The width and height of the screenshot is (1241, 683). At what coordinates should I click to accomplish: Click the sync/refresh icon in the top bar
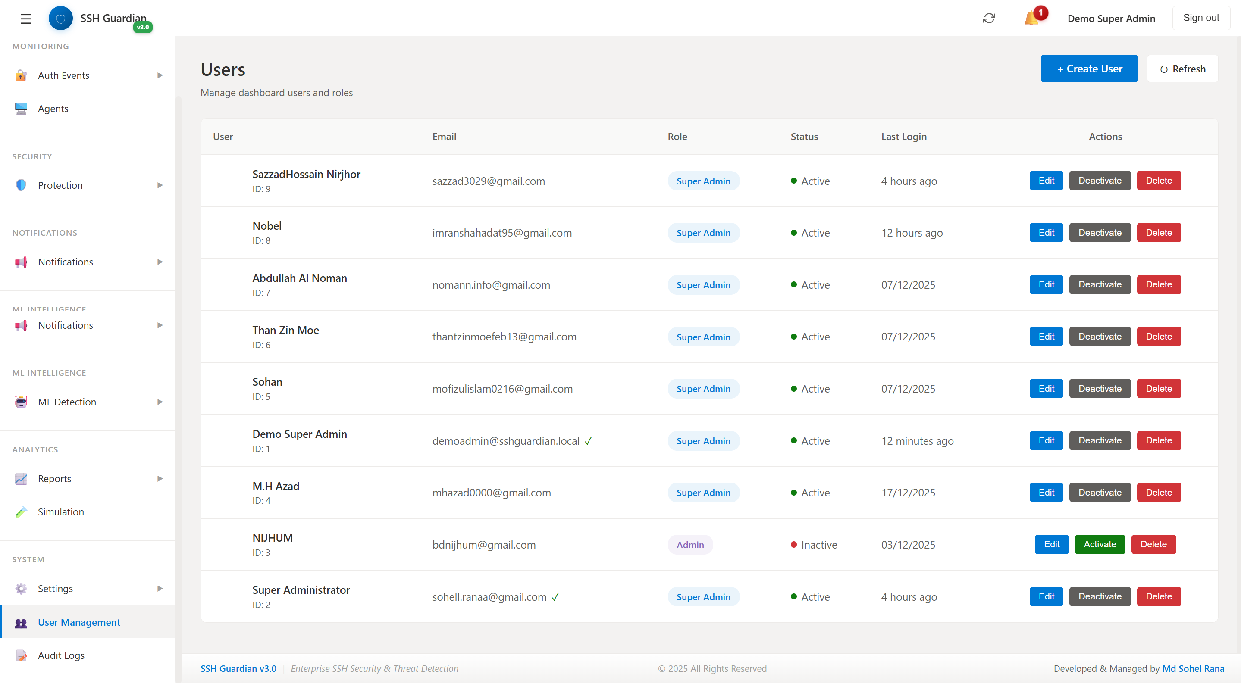point(989,18)
